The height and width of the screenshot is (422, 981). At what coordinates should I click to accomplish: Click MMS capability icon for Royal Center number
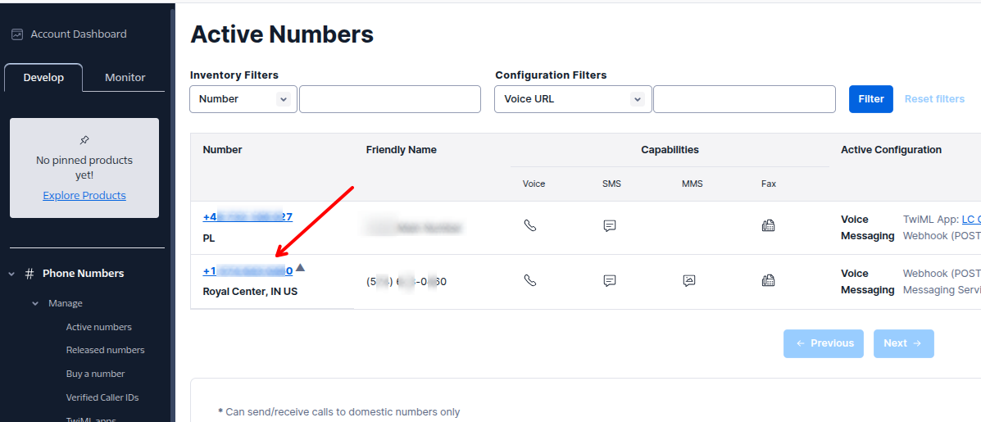689,280
